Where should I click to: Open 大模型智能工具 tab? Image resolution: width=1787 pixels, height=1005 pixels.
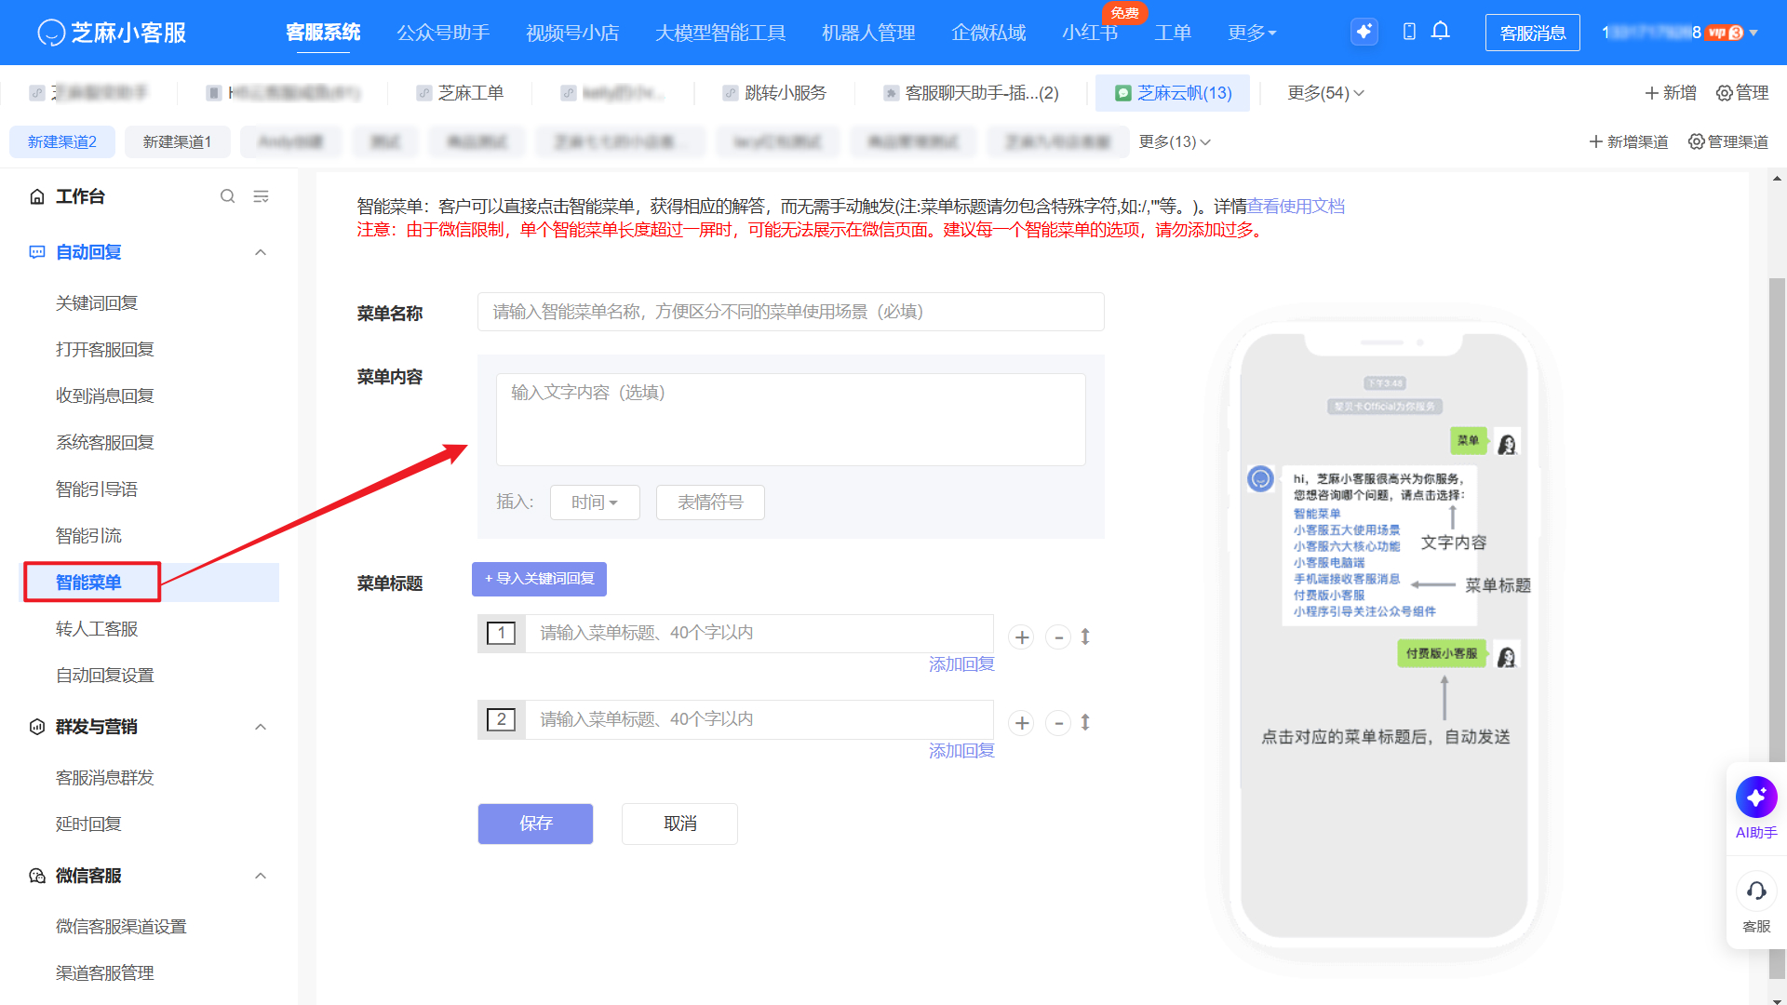720,33
